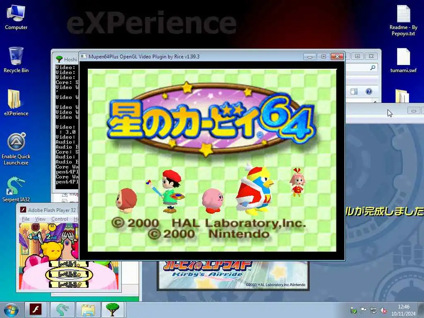Click the Ribbon fairy character in game
The width and height of the screenshot is (424, 318).
[x=297, y=182]
